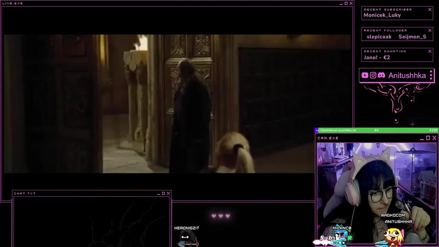
Task: Click the three hearts column beside Anitushhka
Action: pyautogui.click(x=431, y=75)
